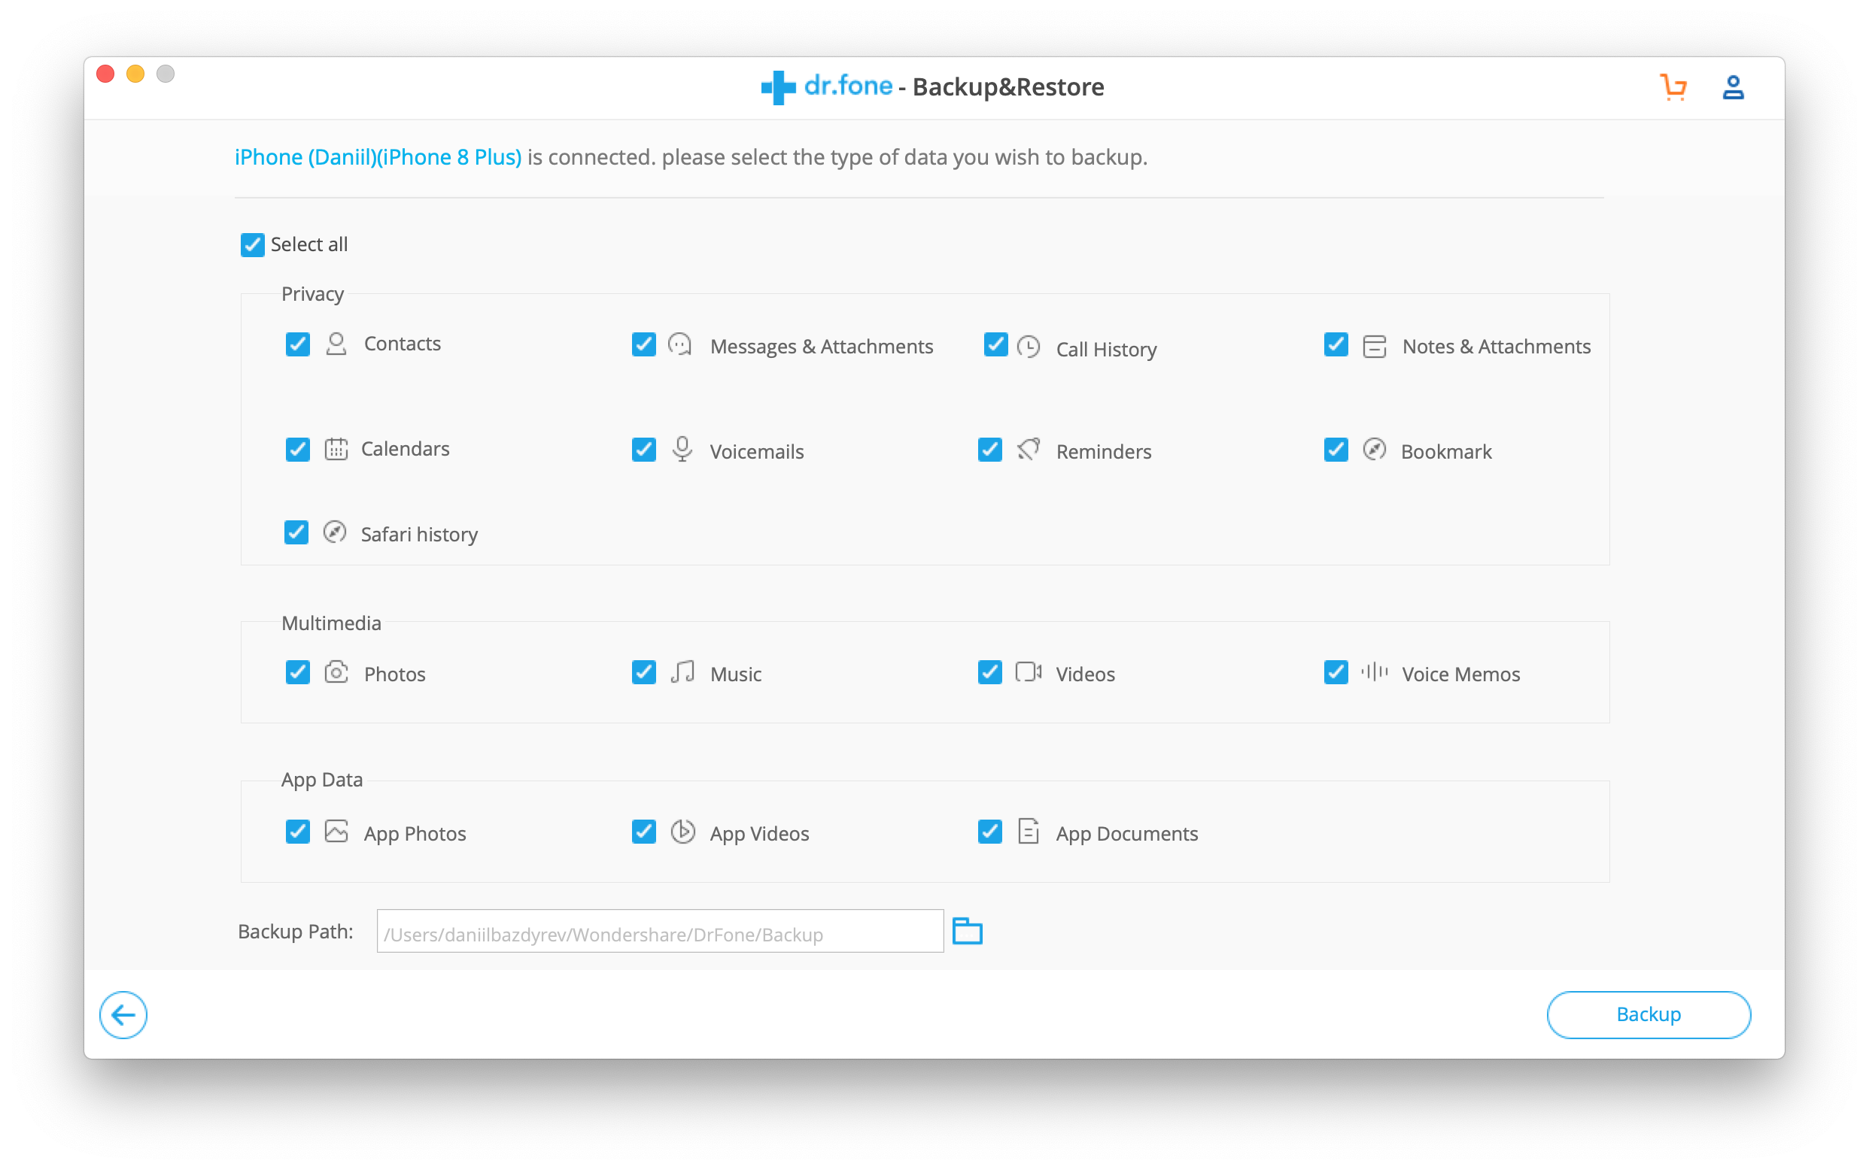Click the 'Select all' label
This screenshot has height=1170, width=1869.
[309, 244]
